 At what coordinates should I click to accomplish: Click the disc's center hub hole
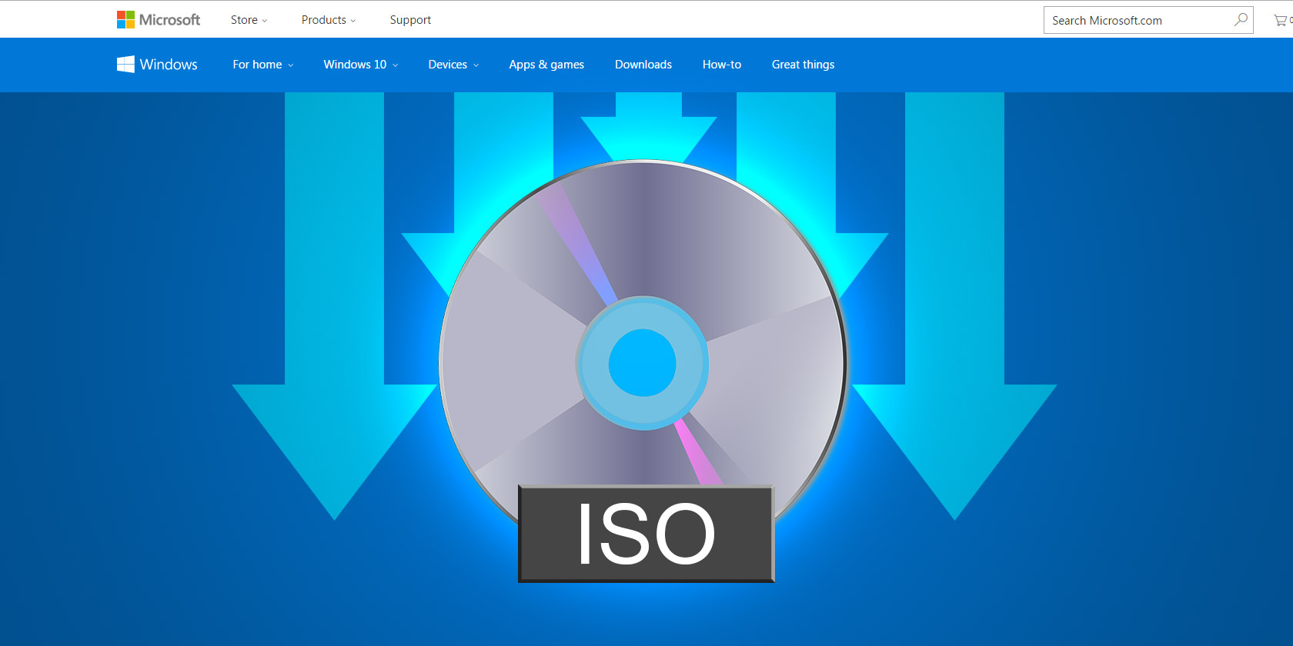click(642, 363)
